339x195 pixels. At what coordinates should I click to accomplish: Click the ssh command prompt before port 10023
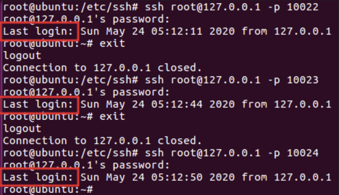coord(71,80)
